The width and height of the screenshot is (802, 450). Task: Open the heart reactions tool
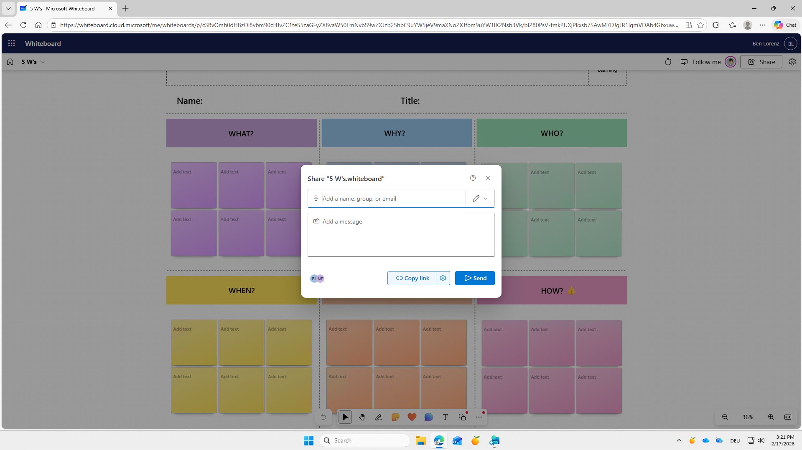coord(412,417)
